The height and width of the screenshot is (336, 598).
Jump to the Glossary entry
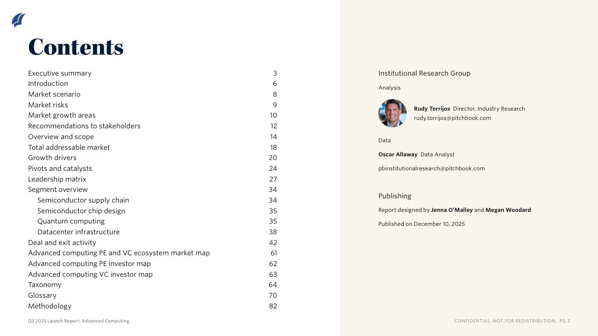click(x=42, y=295)
